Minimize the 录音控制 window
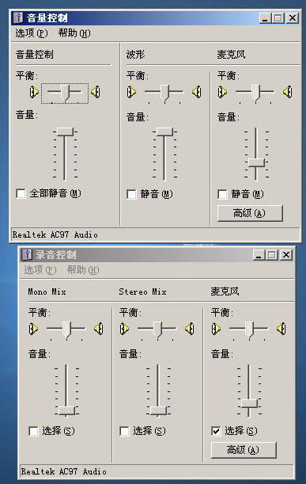This screenshot has height=484, width=306. point(259,255)
